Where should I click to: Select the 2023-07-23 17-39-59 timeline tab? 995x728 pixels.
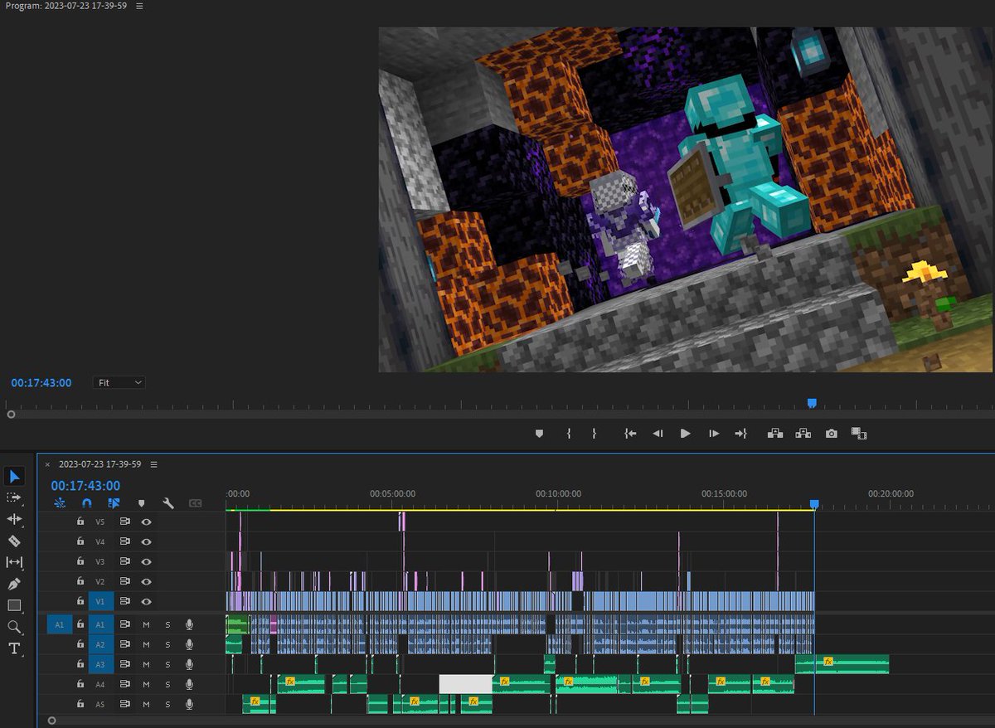(99, 464)
